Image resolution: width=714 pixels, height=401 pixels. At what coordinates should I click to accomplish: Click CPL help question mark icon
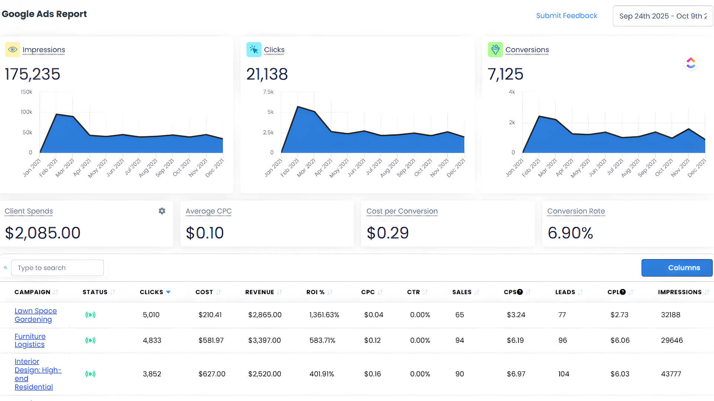click(x=623, y=292)
